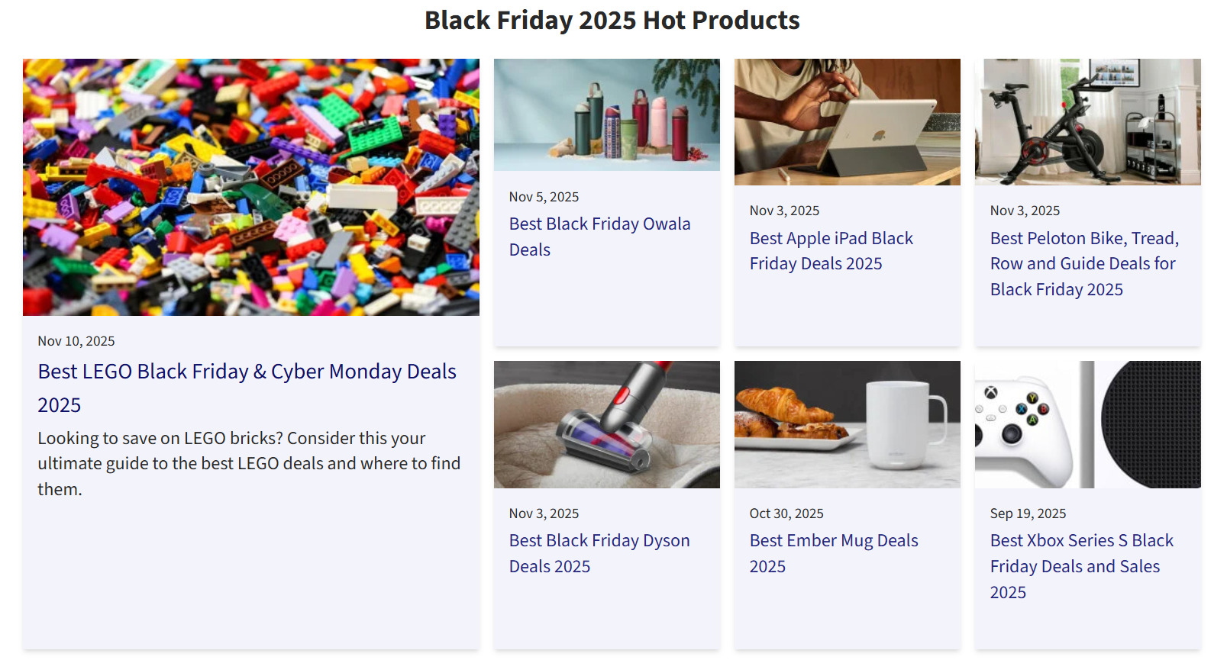Click the Dyson vacuum thumbnail
Image resolution: width=1227 pixels, height=660 pixels.
[x=607, y=424]
